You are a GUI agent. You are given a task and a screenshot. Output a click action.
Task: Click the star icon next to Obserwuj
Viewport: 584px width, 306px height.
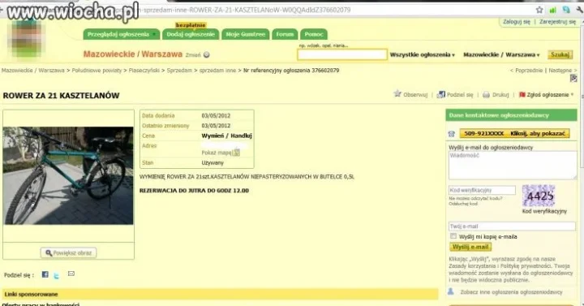(397, 94)
